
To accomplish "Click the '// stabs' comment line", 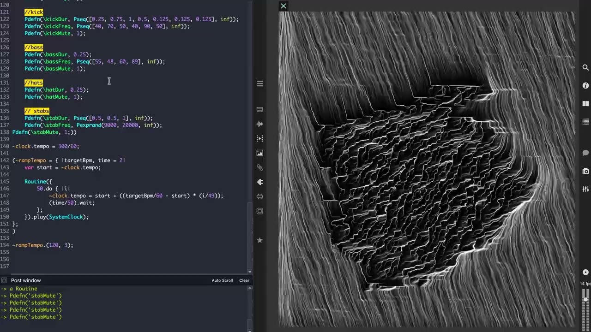I will click(37, 111).
